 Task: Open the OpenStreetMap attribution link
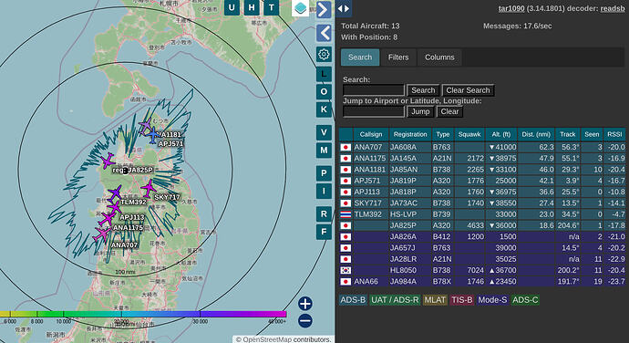point(267,339)
